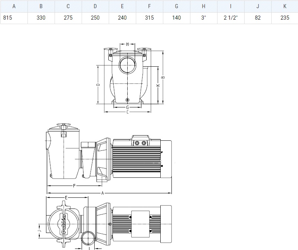This screenshot has height=250, width=298.
Task: Click column header K in table
Action: pyautogui.click(x=285, y=6)
